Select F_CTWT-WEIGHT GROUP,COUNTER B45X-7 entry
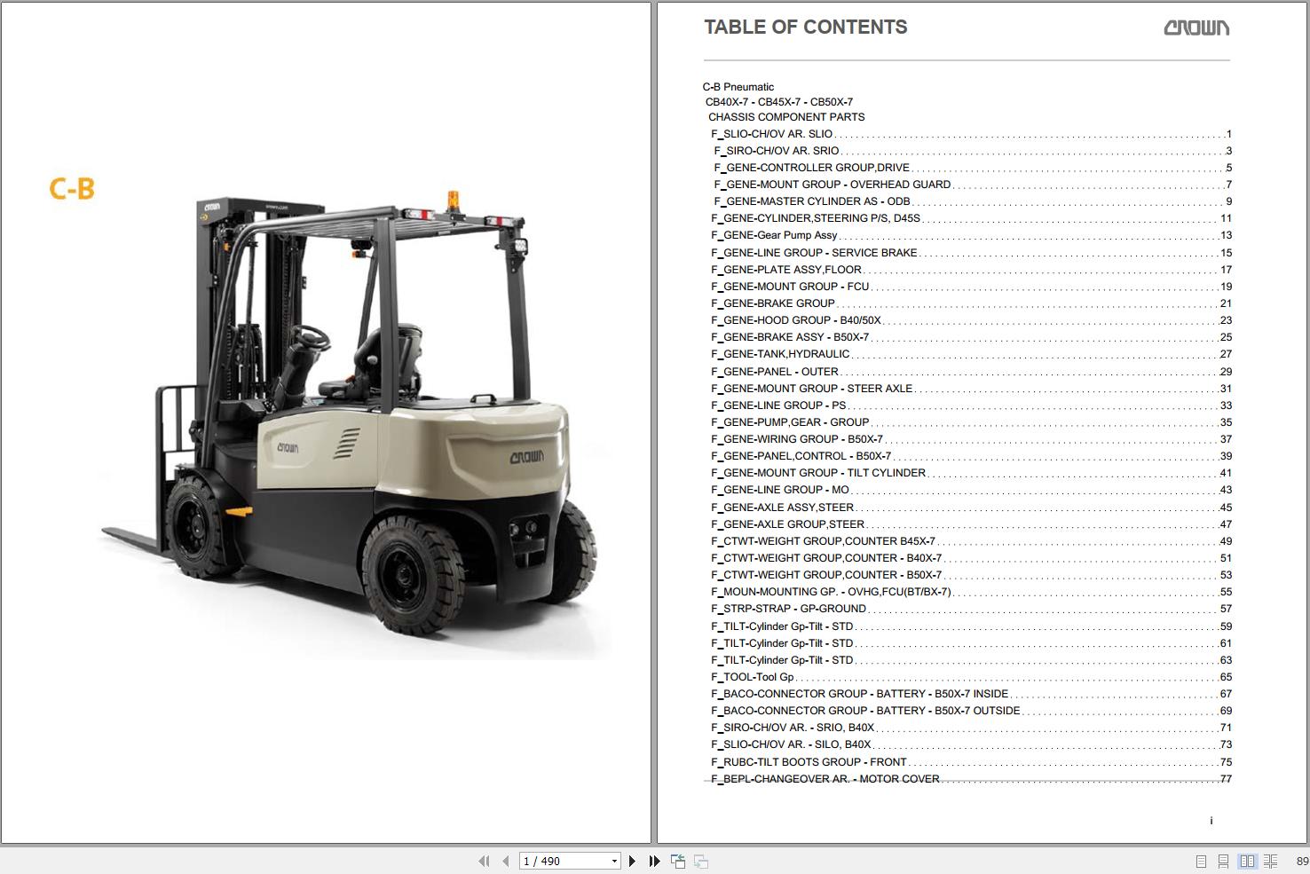Image resolution: width=1310 pixels, height=874 pixels. coord(971,541)
